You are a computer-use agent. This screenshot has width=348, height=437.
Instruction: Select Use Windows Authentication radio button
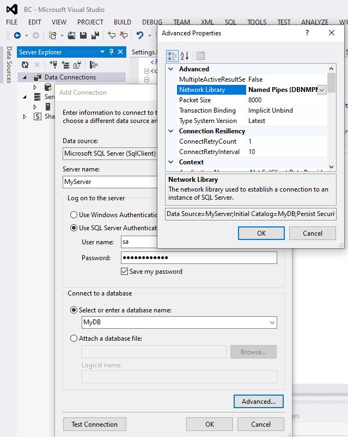74,214
